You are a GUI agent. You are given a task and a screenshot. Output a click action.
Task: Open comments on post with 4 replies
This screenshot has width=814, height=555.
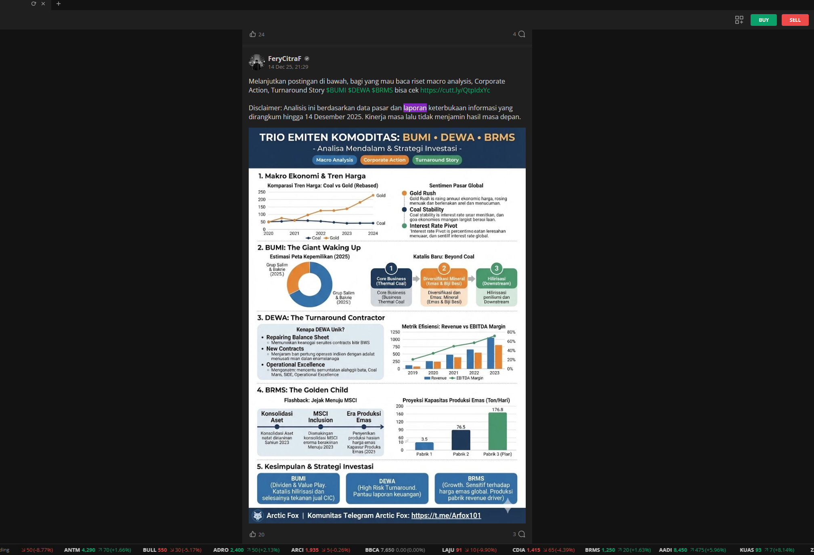tap(521, 34)
